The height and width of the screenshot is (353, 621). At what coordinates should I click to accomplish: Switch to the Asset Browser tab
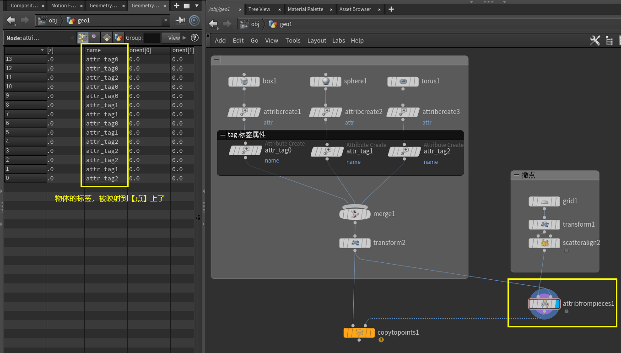(355, 9)
